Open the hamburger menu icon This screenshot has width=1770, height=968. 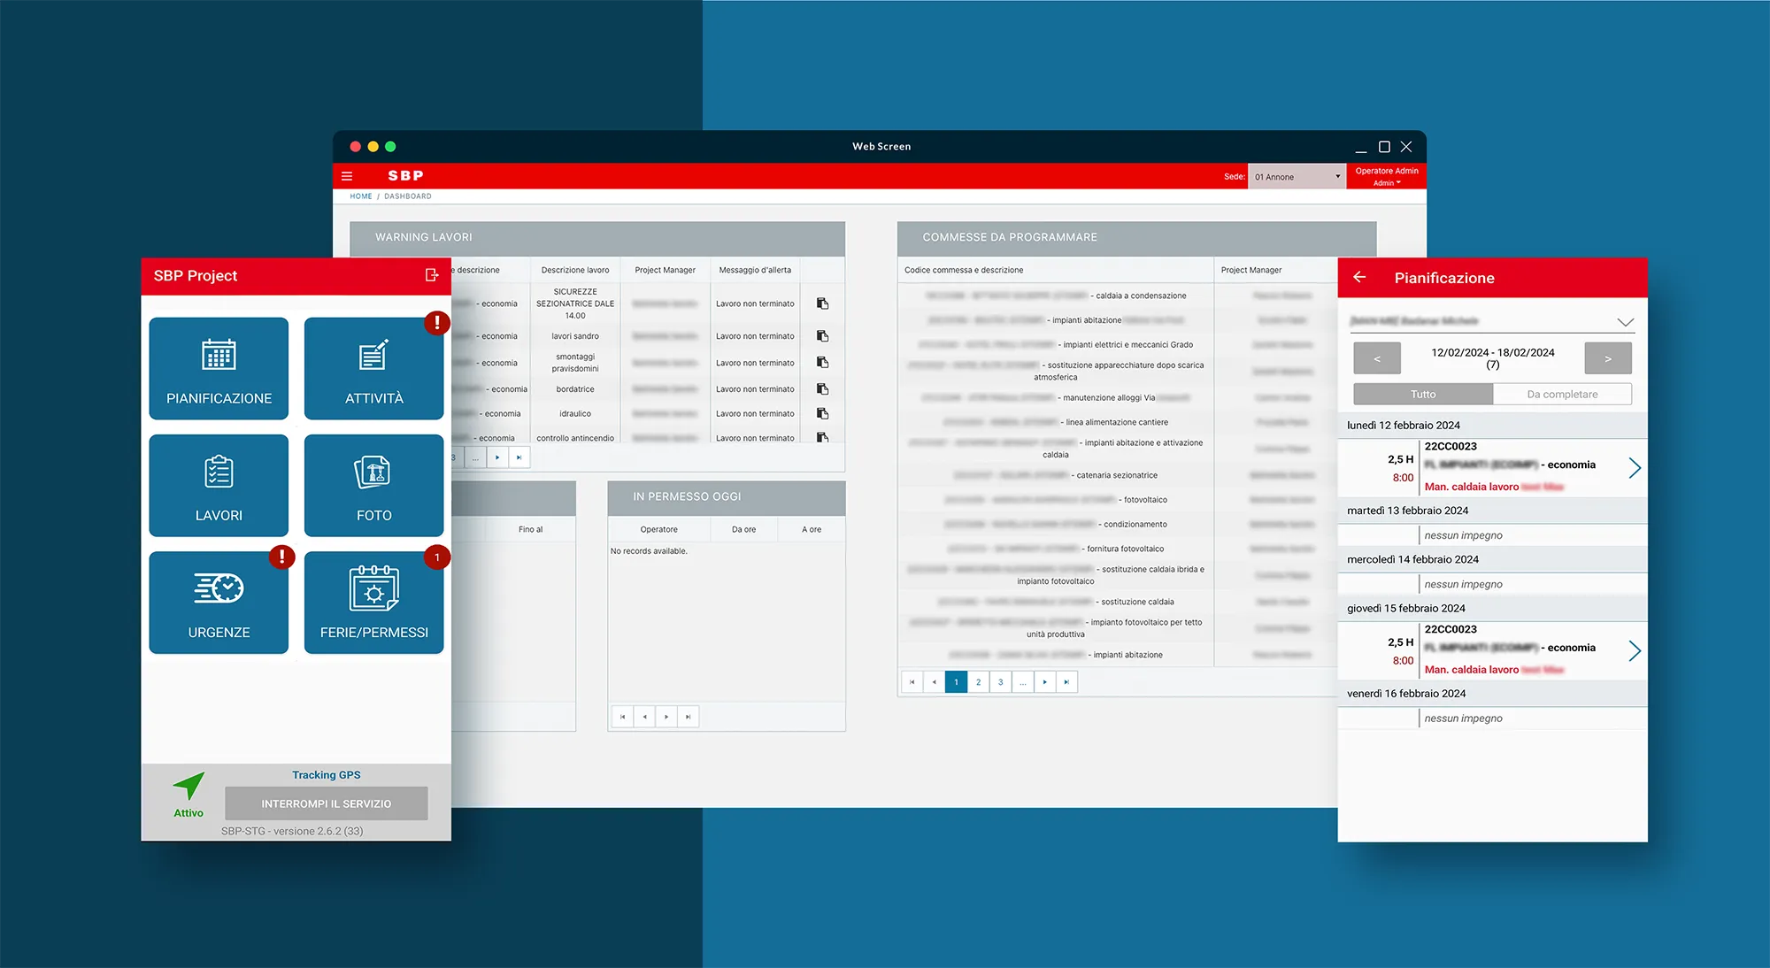pos(347,175)
